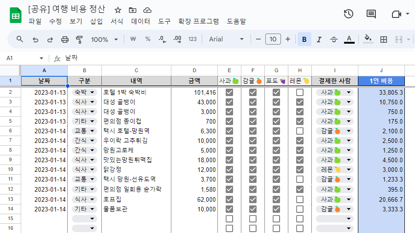
Task: Apply strikethrough formatting
Action: [x=334, y=40]
